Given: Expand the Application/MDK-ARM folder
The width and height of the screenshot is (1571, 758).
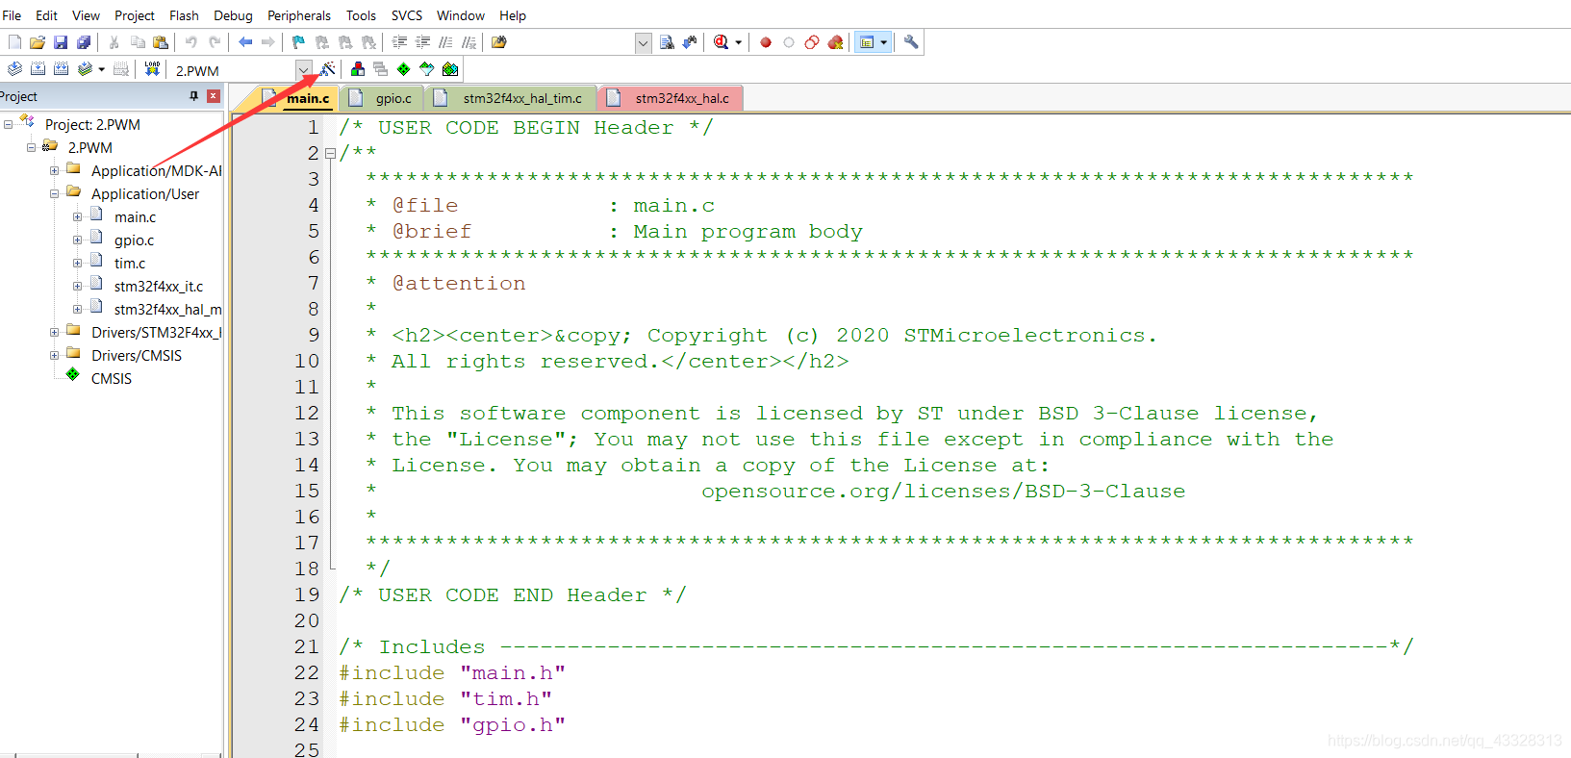Looking at the screenshot, I should pyautogui.click(x=54, y=171).
